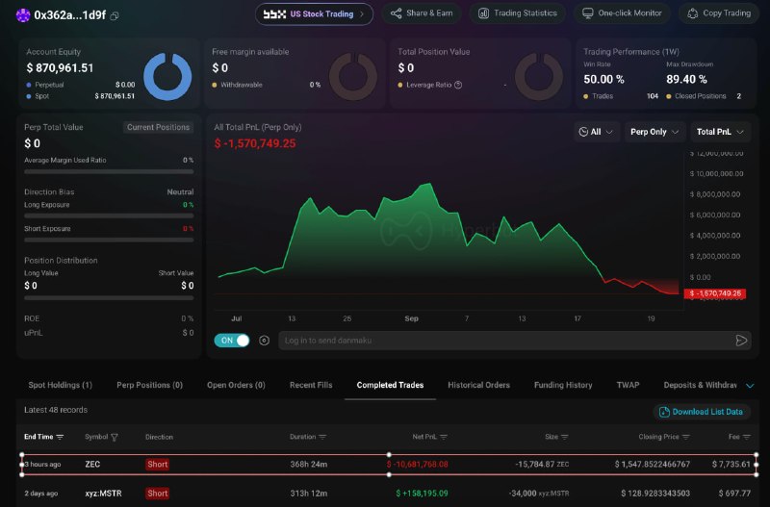The image size is (770, 507).
Task: Click the danmaku message input field
Action: pyautogui.click(x=506, y=341)
